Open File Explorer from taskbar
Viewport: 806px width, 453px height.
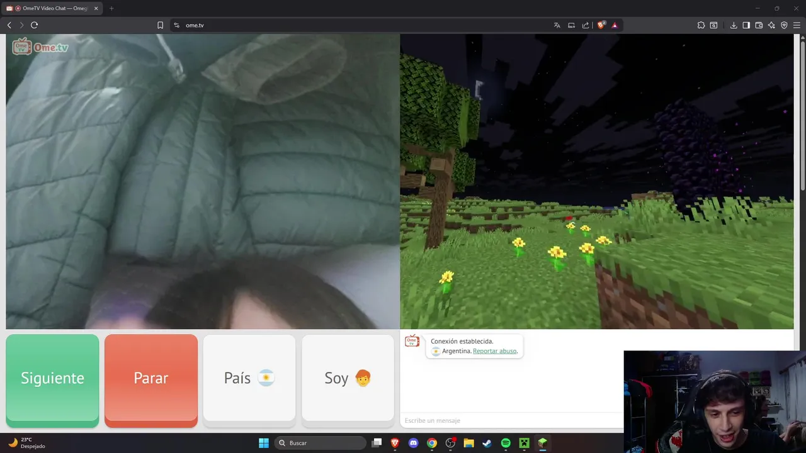pos(468,443)
